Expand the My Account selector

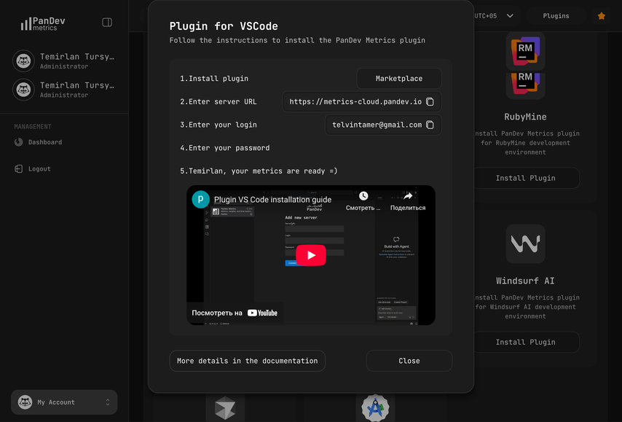(64, 402)
